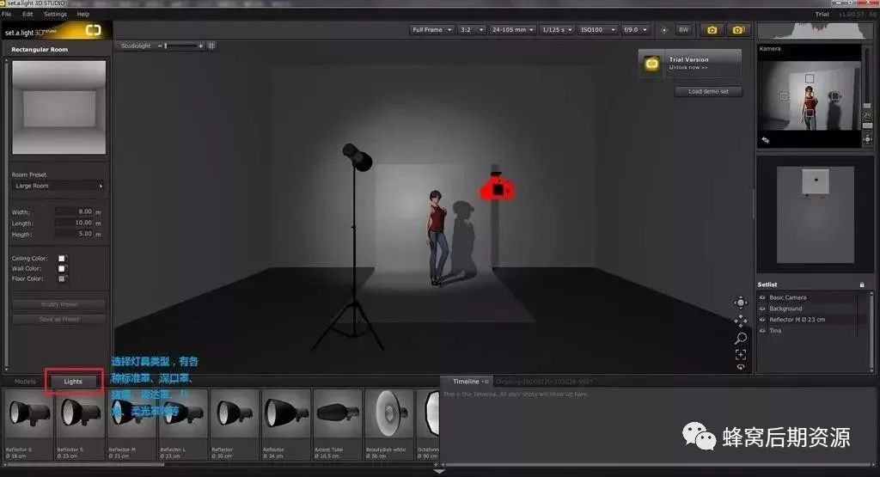
Task: Click the Load demo set button
Action: pos(708,91)
